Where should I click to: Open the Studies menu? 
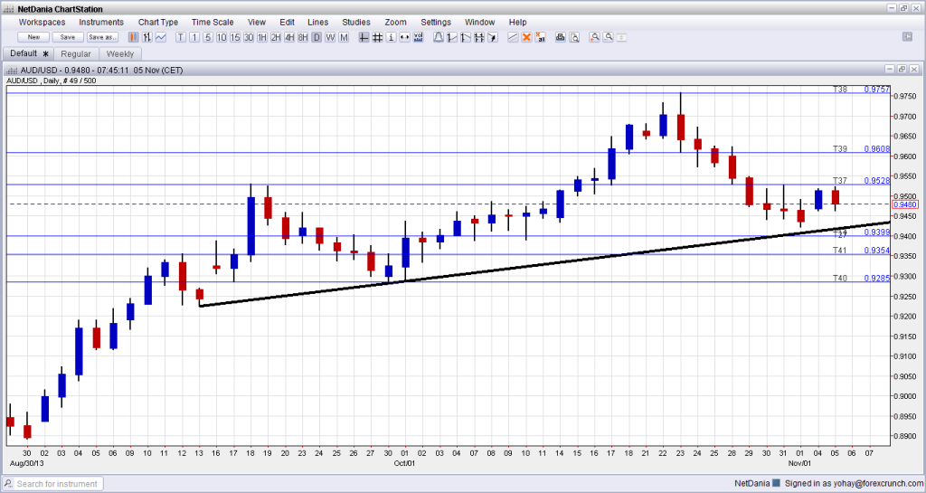click(x=356, y=22)
